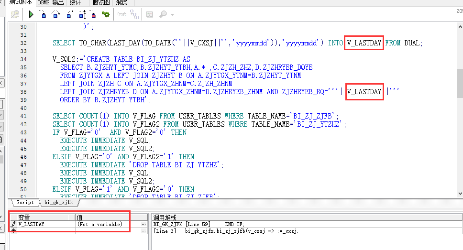Click the 'DROP TABLE BI_ZJ_YTZHZ' string

[175, 165]
